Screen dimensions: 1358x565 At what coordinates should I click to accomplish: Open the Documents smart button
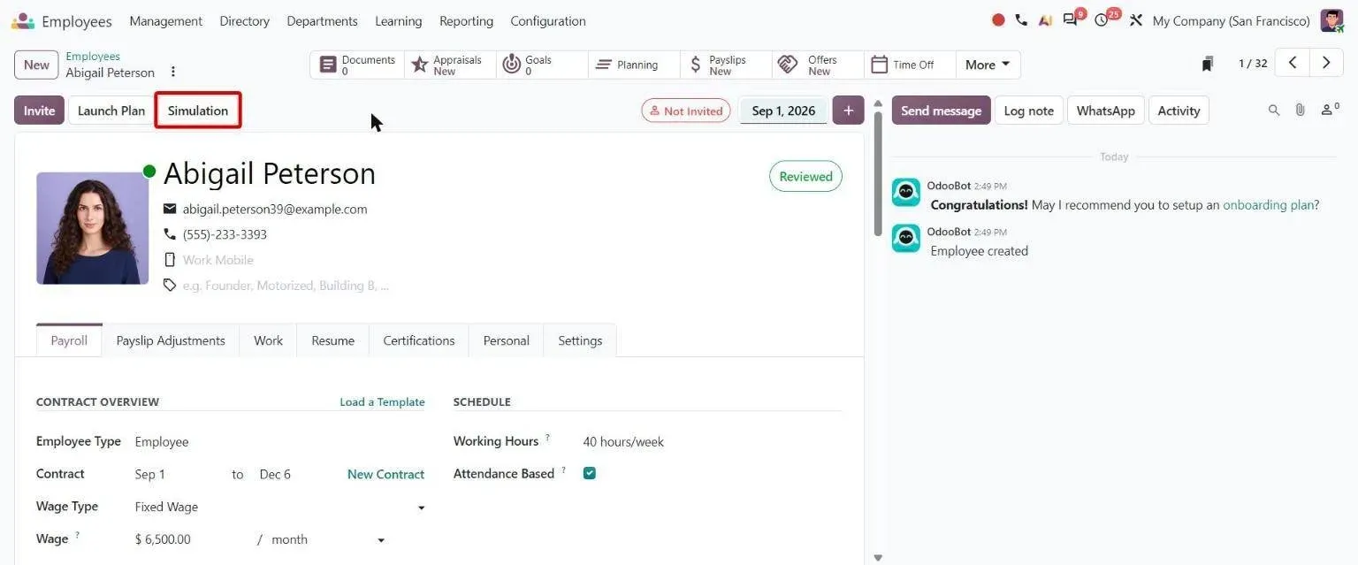pyautogui.click(x=357, y=65)
